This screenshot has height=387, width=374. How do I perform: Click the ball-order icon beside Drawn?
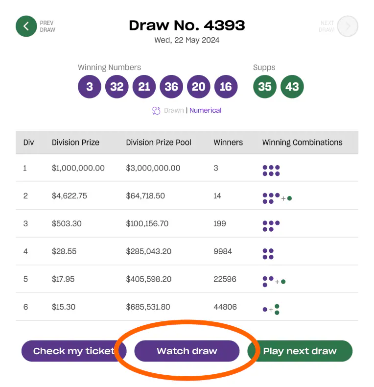click(x=156, y=111)
